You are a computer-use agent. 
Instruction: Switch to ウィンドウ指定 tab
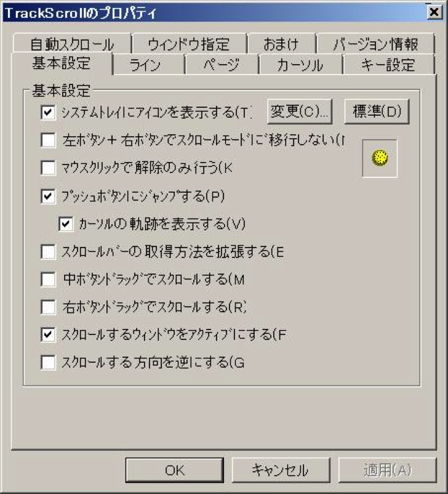tap(189, 44)
